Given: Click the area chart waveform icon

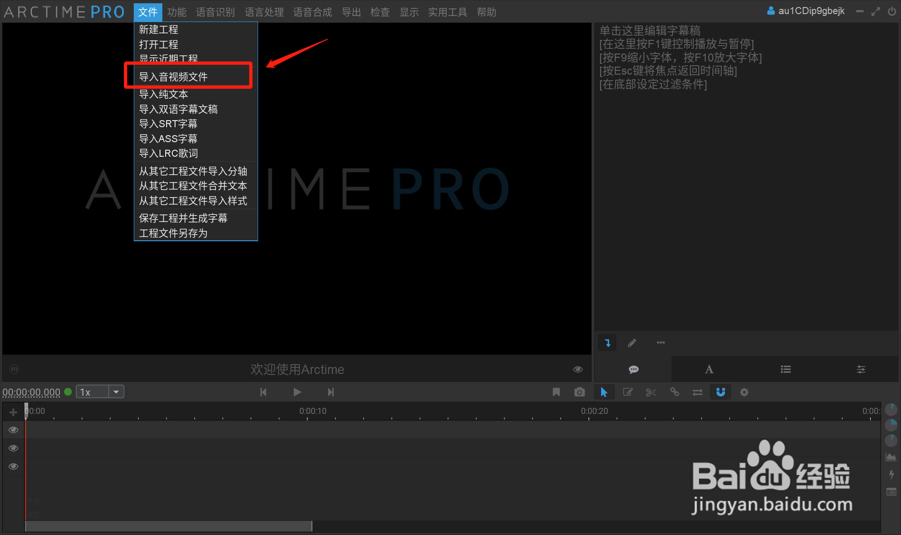Looking at the screenshot, I should 891,457.
